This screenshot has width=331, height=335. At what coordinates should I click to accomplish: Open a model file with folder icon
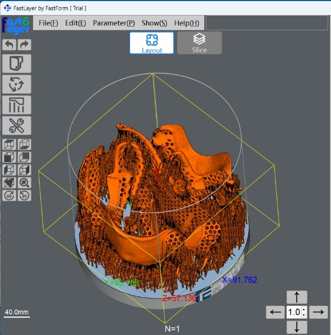tap(17, 63)
